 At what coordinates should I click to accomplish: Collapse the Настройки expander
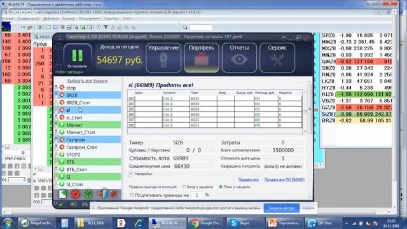[x=131, y=174]
